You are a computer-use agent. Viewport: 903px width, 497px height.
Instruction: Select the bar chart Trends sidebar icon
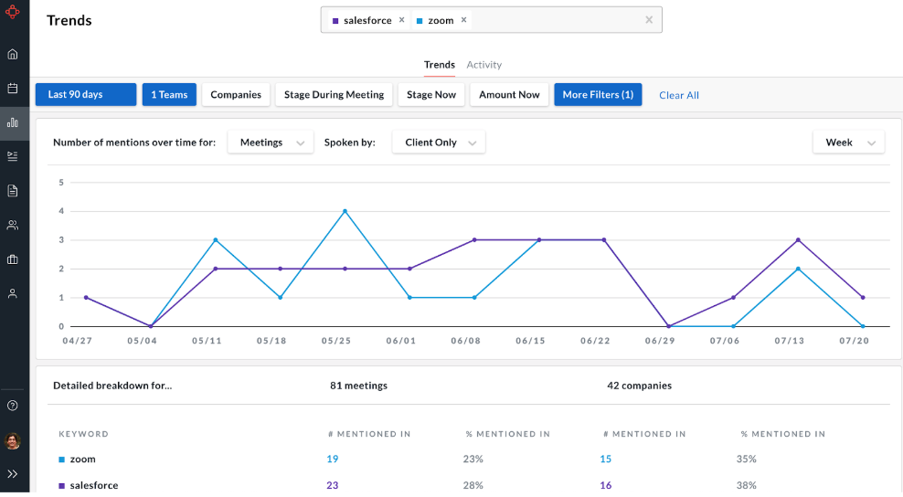13,122
